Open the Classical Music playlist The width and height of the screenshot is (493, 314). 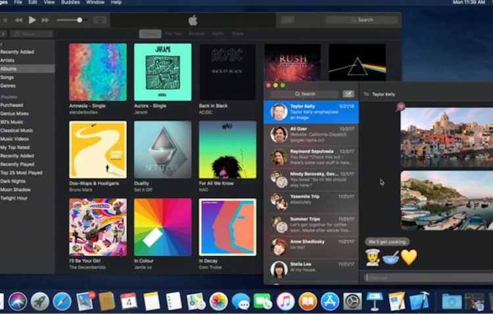click(x=27, y=131)
